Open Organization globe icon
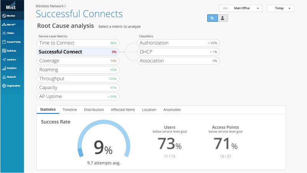Image resolution: width=307 pixels, height=173 pixels. [x=4, y=86]
